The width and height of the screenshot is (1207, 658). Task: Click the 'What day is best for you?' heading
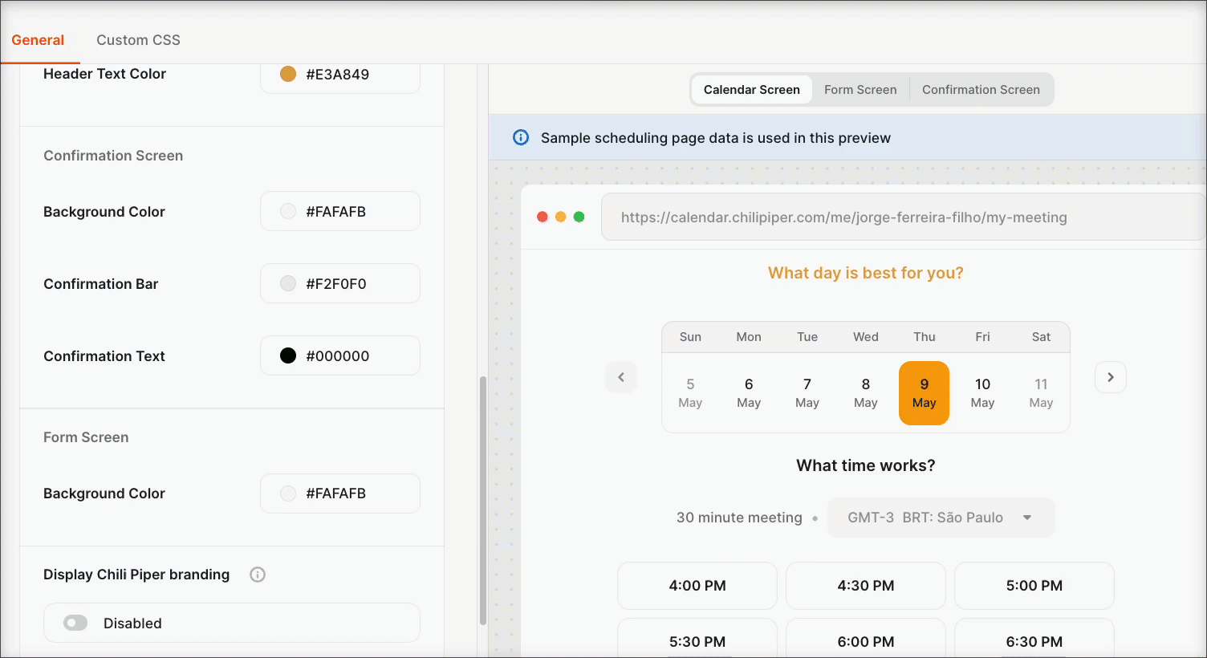click(866, 273)
